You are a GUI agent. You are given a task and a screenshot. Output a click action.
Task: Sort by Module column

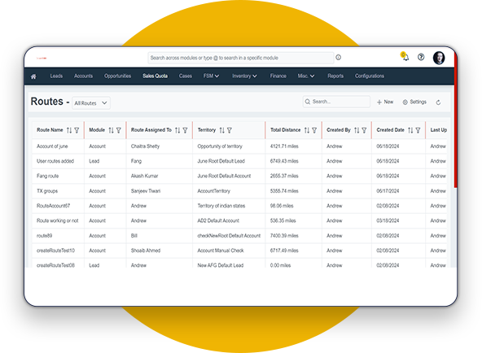click(x=111, y=130)
